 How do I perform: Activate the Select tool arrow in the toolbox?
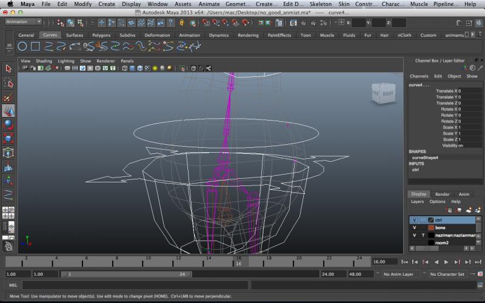coord(8,68)
